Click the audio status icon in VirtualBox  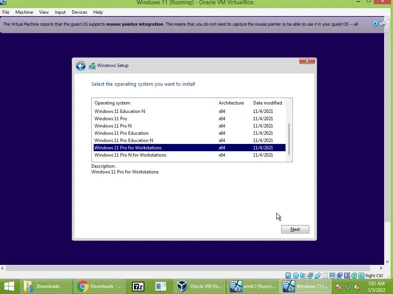tap(303, 276)
